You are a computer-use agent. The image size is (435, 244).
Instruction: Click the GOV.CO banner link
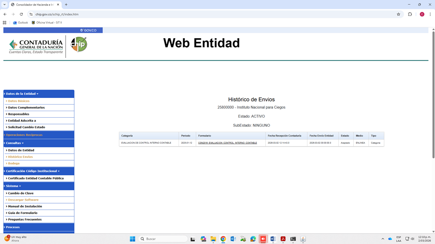(88, 30)
